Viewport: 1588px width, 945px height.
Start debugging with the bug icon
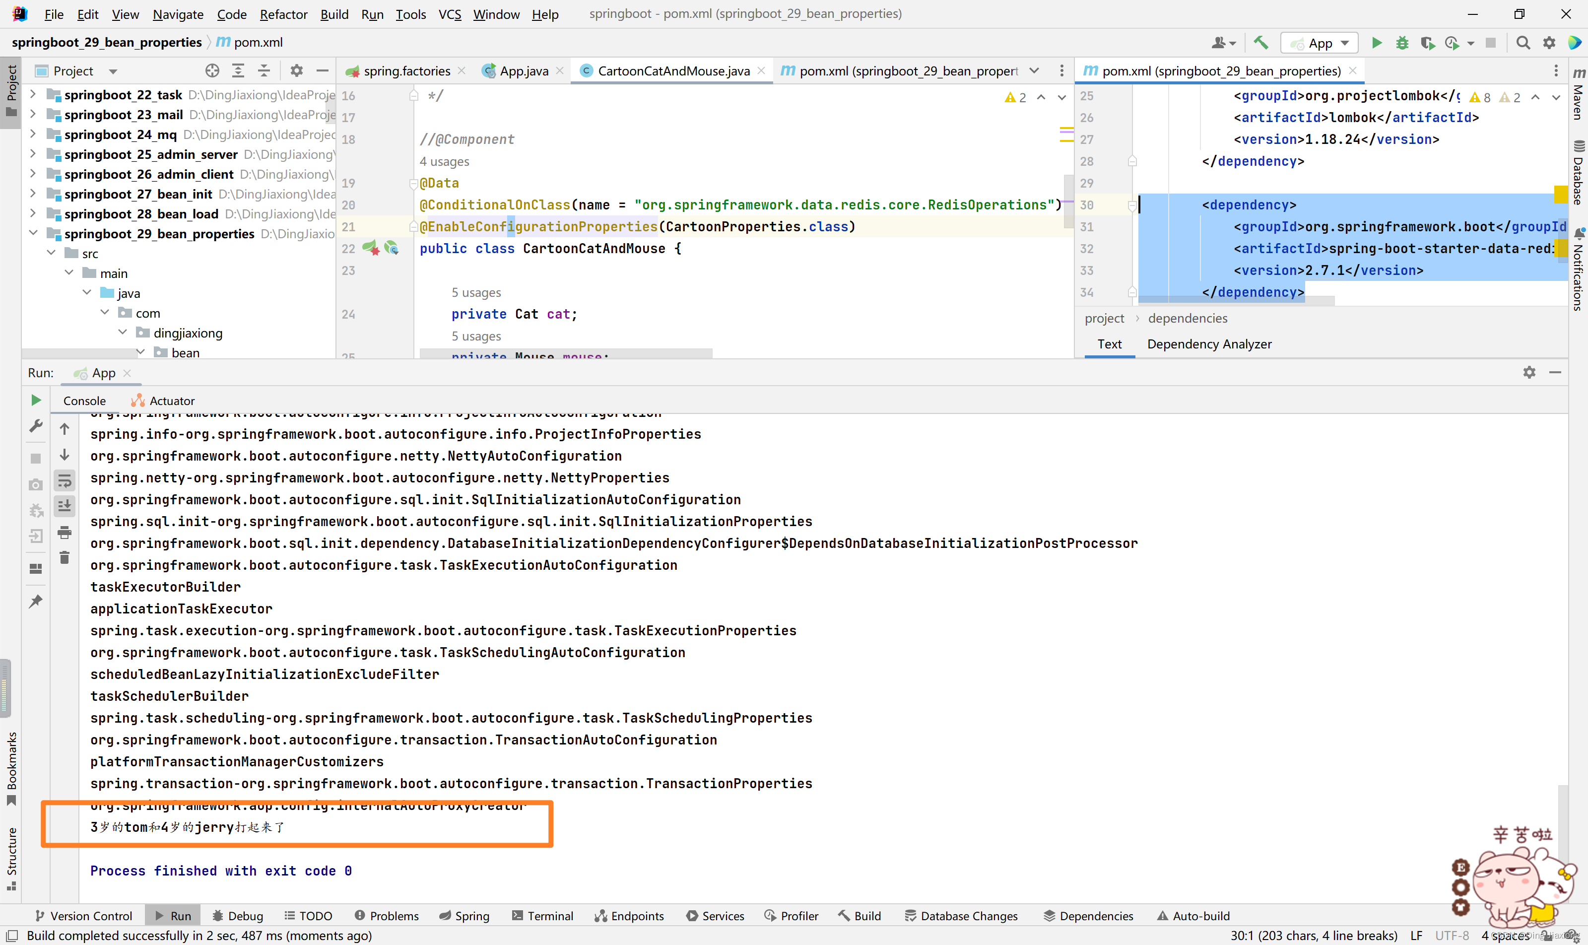(x=1402, y=43)
